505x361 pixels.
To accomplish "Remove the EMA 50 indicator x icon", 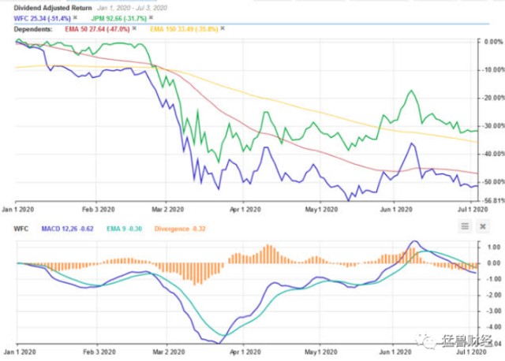I will coord(134,28).
